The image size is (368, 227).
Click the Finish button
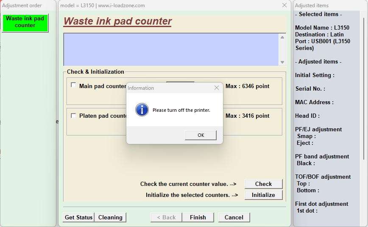(198, 217)
